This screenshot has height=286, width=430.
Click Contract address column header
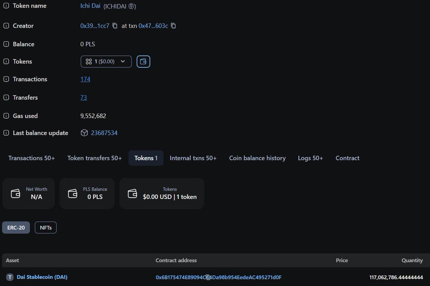(176, 261)
